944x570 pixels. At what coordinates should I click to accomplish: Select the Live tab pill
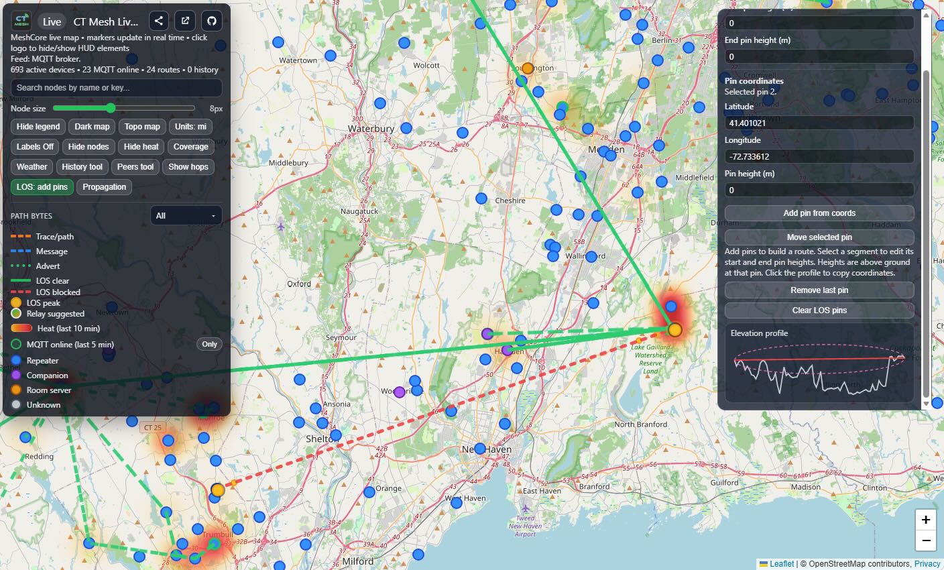point(52,21)
